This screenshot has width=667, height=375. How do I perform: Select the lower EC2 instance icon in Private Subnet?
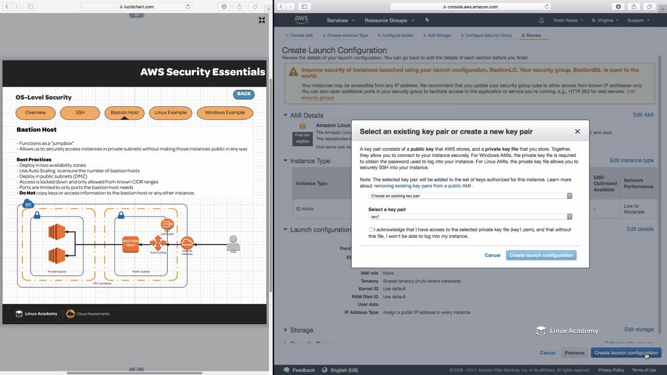[56, 256]
